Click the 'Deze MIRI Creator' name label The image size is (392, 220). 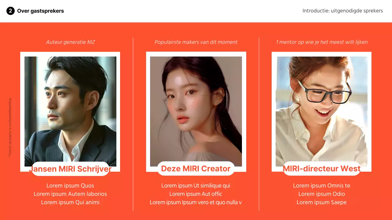196,168
